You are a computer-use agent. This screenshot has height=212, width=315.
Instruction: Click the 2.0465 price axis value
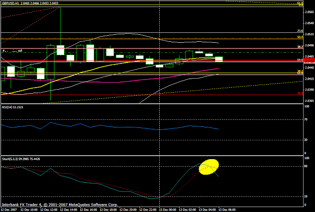(309, 56)
